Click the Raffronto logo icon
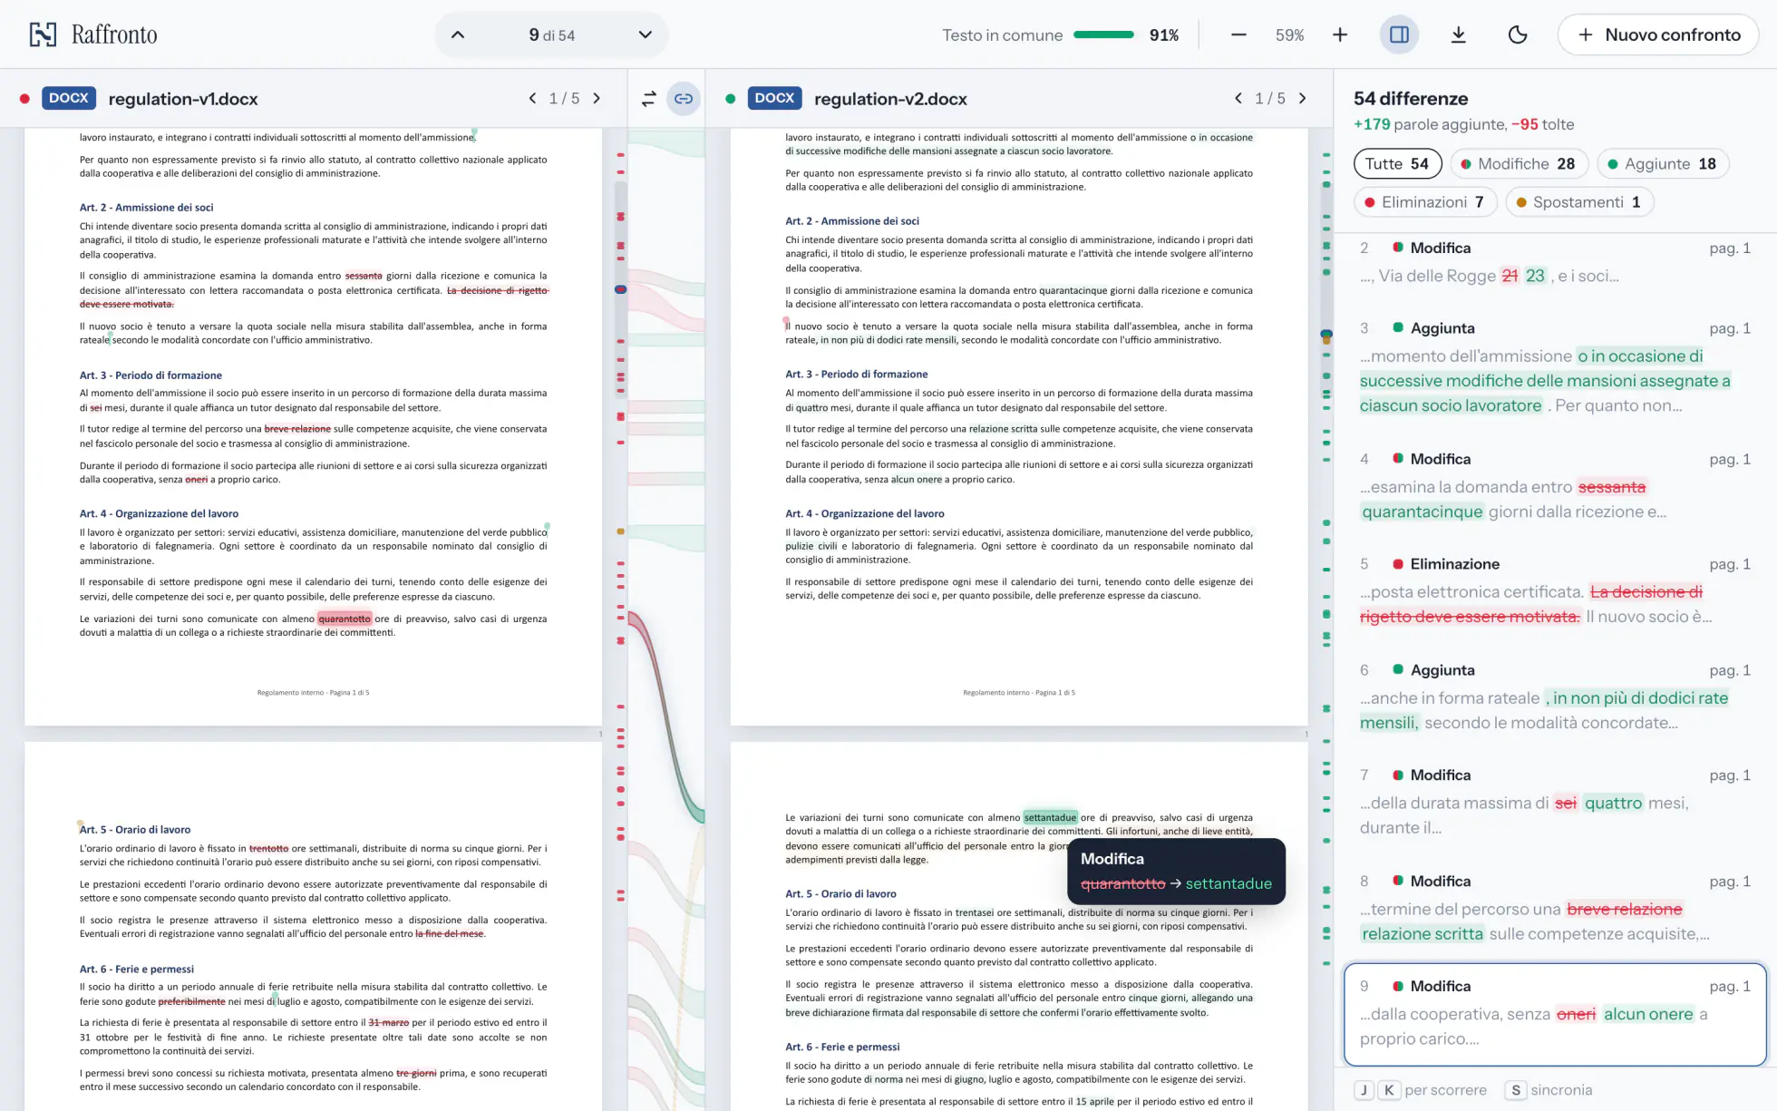Viewport: 1777px width, 1111px height. (43, 34)
